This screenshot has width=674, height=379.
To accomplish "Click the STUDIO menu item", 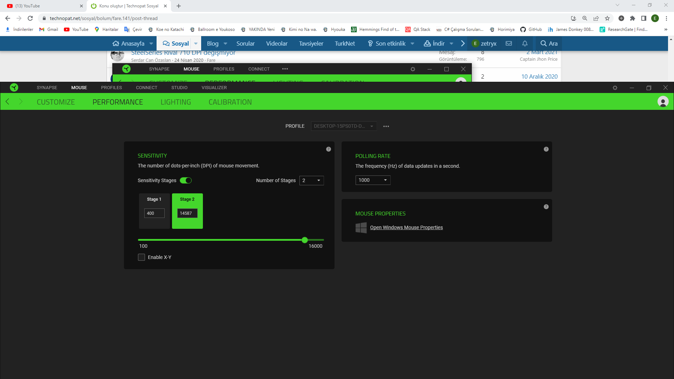I will pyautogui.click(x=179, y=88).
